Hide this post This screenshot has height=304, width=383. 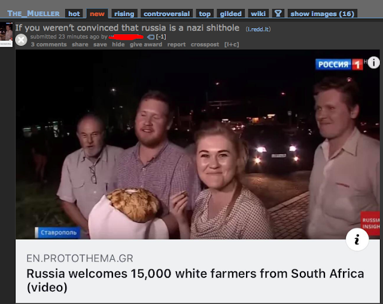coord(118,44)
